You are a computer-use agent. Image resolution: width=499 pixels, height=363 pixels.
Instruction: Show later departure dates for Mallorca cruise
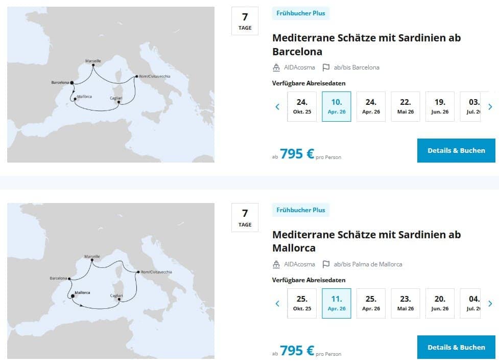490,303
